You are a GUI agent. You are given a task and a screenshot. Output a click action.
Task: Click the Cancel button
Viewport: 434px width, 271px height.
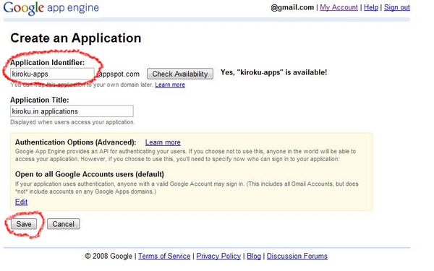point(64,224)
